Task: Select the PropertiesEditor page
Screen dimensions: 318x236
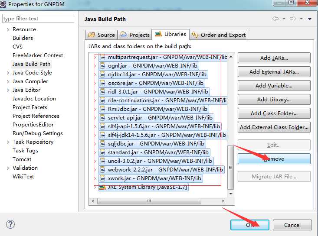Action: (x=33, y=125)
